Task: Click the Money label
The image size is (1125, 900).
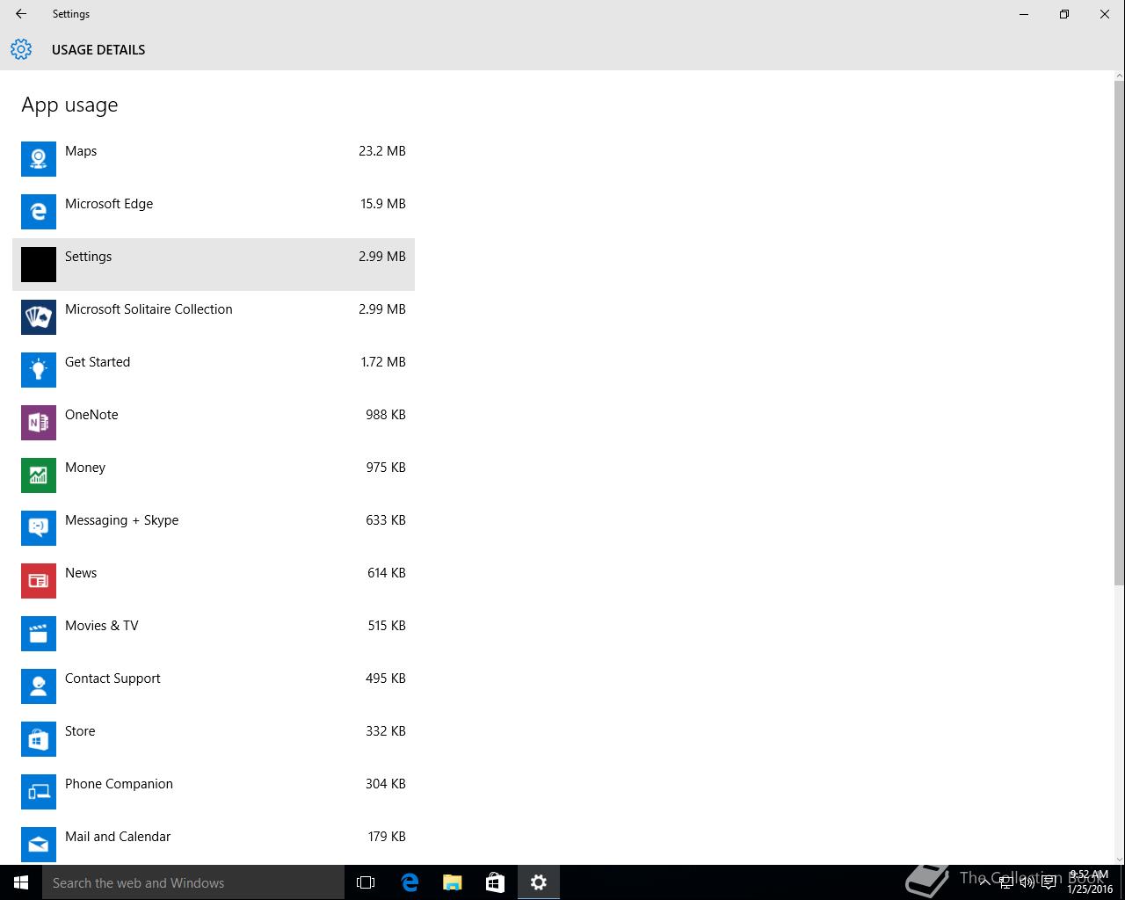Action: [x=85, y=468]
